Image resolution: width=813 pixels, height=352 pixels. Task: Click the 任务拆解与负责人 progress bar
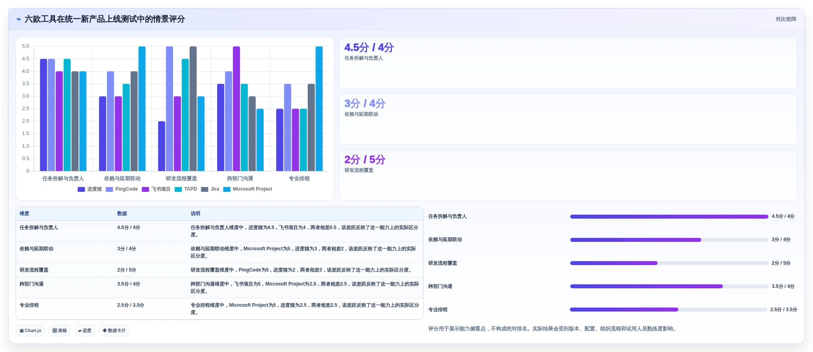click(x=669, y=217)
